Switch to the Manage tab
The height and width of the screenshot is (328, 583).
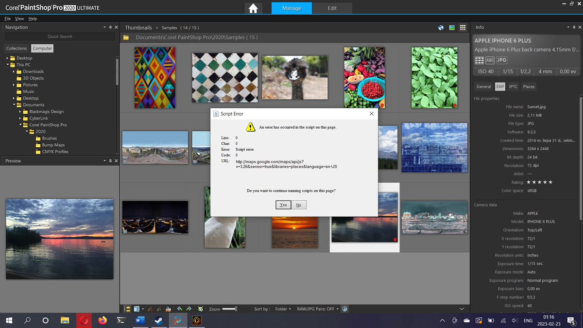click(291, 8)
